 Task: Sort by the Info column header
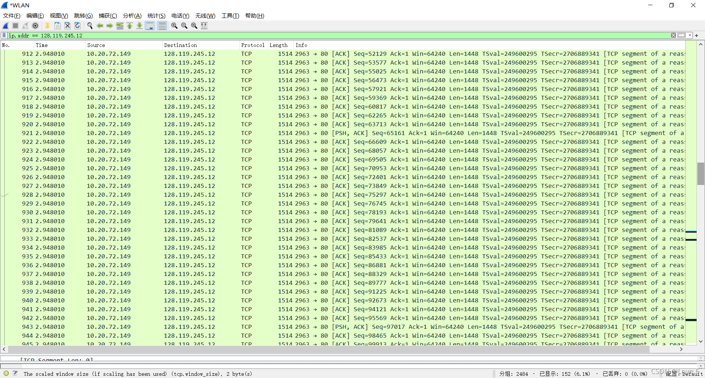tap(489, 45)
